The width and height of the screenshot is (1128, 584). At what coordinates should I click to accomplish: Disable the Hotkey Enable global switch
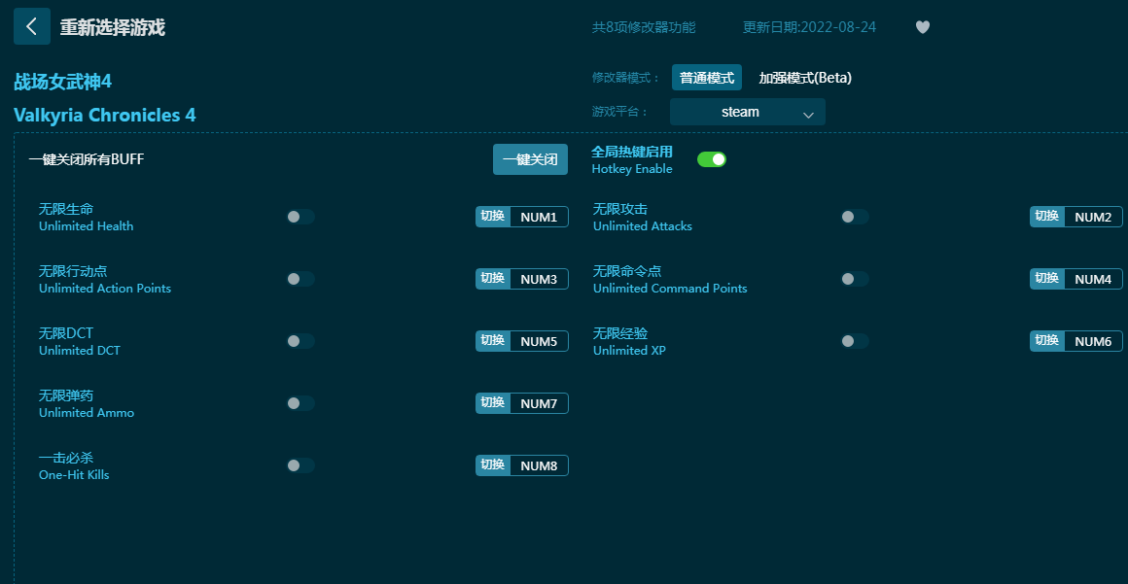point(712,159)
